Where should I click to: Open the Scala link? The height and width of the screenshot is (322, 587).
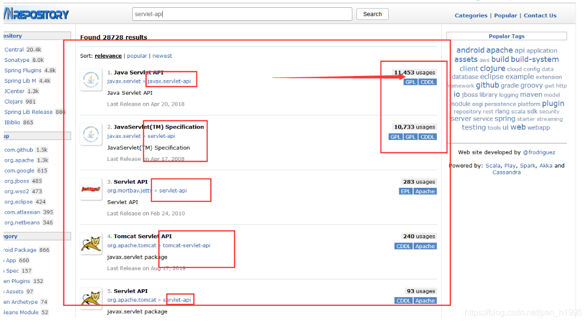click(x=493, y=165)
